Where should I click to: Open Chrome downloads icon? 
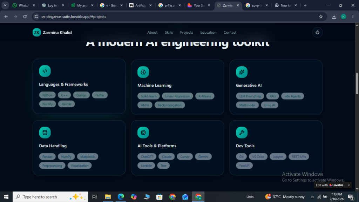tap(334, 16)
